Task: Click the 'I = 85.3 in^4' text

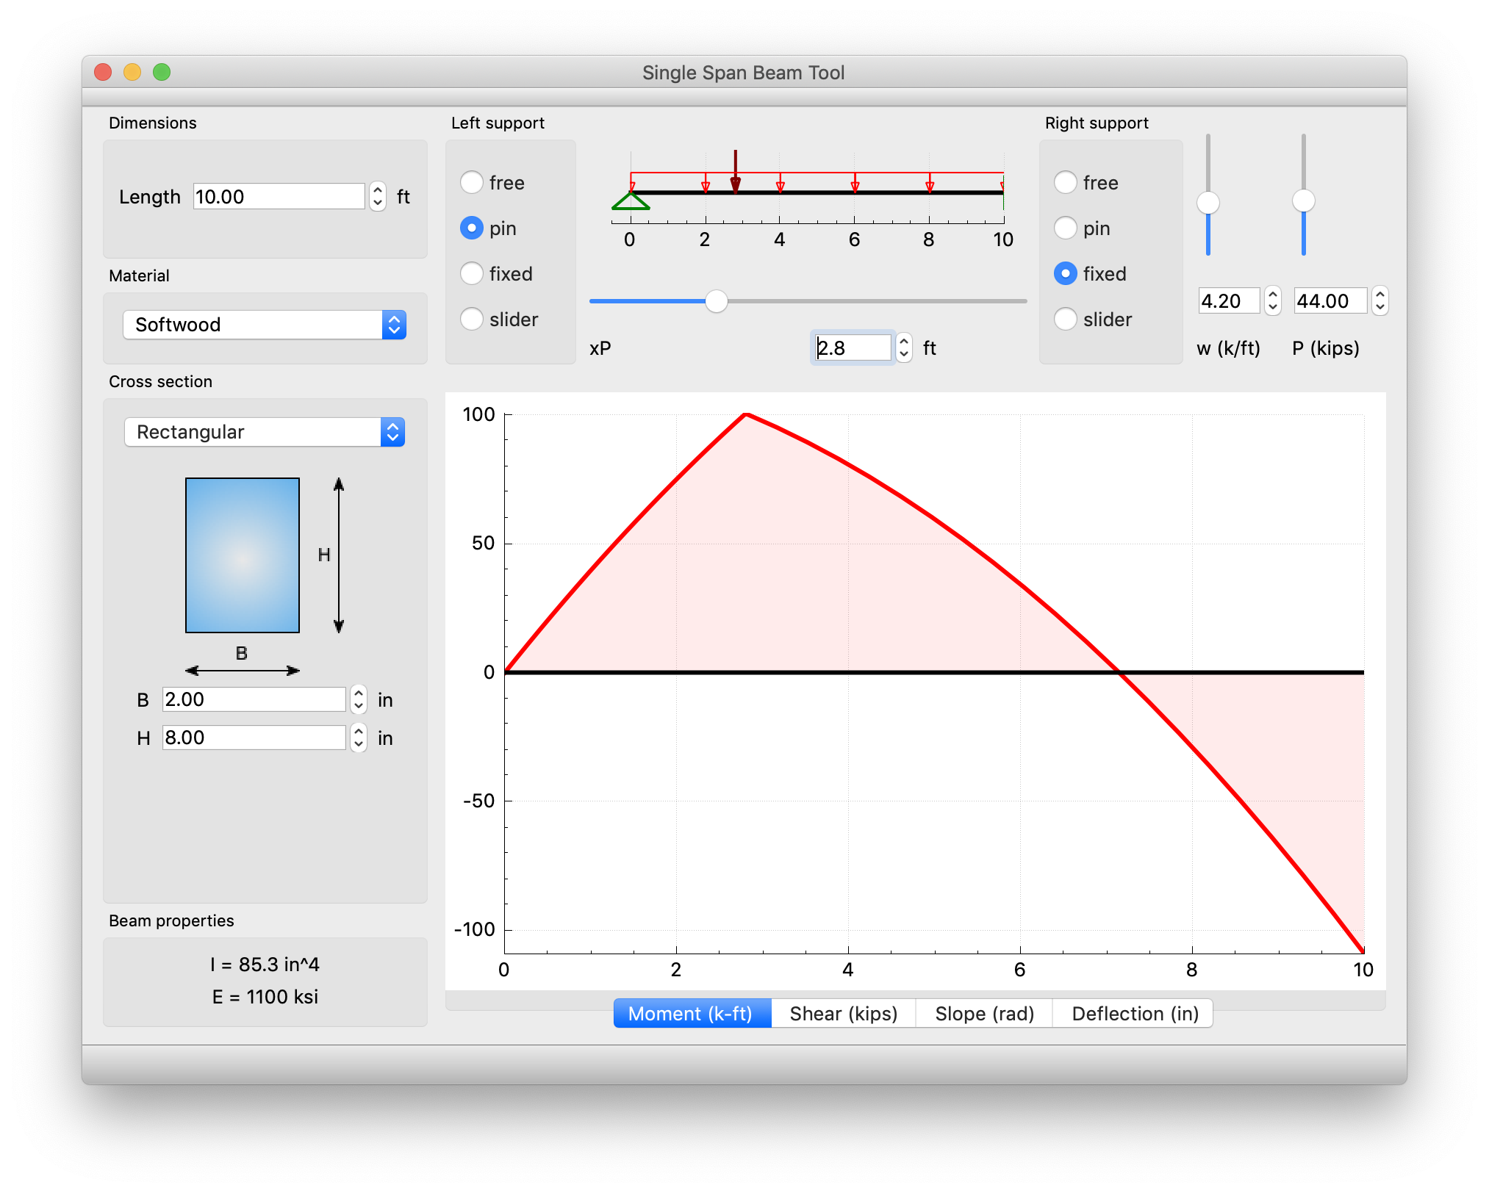Action: (265, 965)
